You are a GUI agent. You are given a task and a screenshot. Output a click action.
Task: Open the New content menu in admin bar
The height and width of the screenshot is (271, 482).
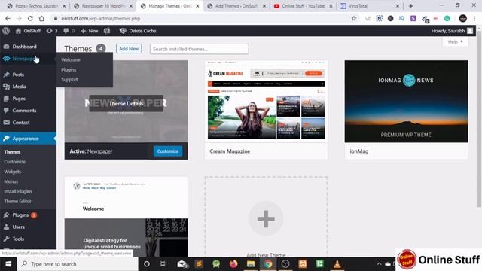[90, 31]
